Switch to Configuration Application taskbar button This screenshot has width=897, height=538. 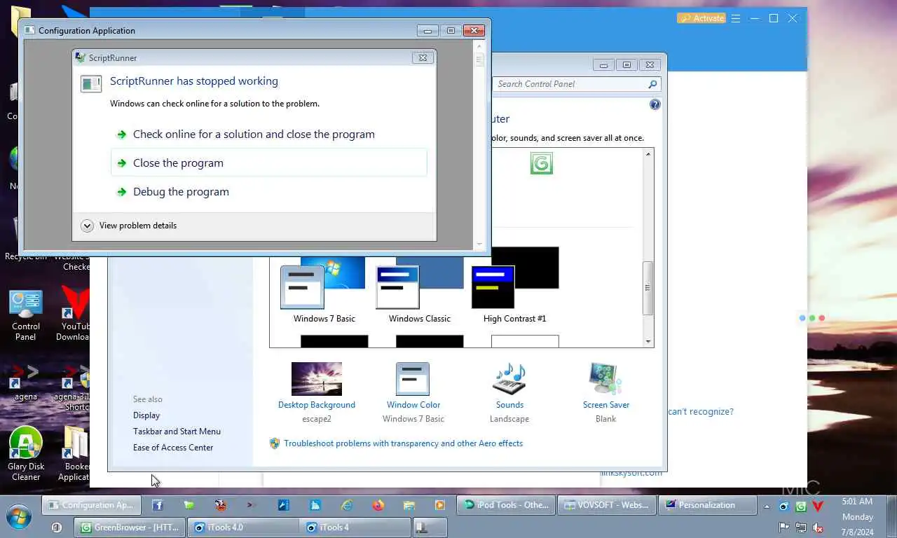(x=91, y=505)
